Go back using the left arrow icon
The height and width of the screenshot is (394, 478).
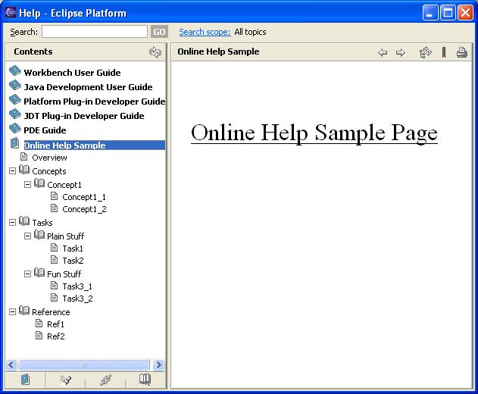(383, 53)
